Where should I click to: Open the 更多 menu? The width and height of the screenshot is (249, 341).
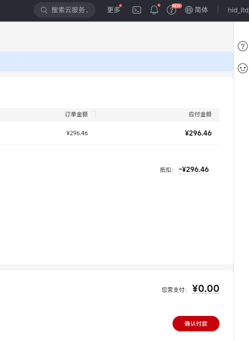(x=114, y=10)
